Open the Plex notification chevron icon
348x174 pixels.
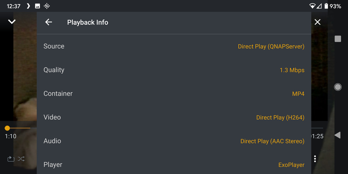pos(29,6)
